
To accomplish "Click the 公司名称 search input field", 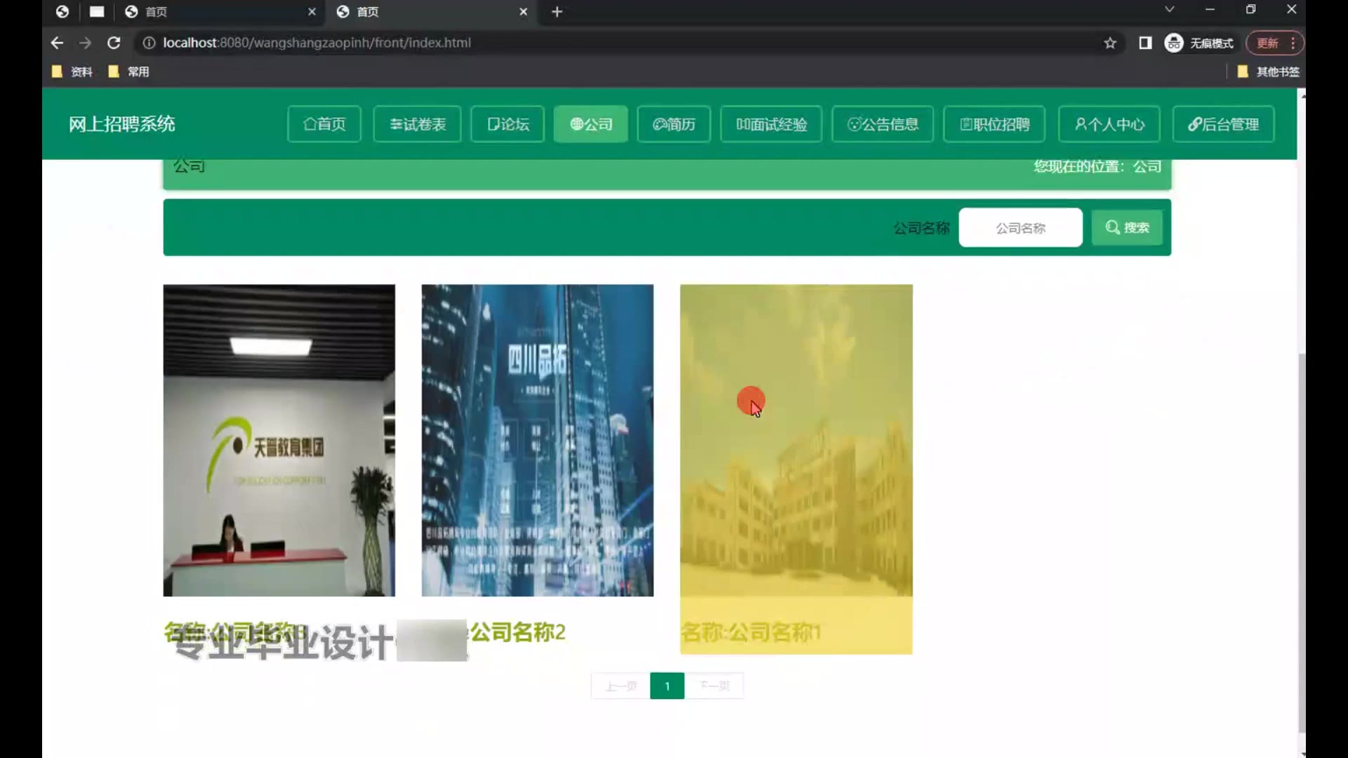I will point(1020,227).
